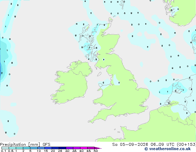Click the (00+153) forecast hour label
The width and height of the screenshot is (196, 152).
186,145
